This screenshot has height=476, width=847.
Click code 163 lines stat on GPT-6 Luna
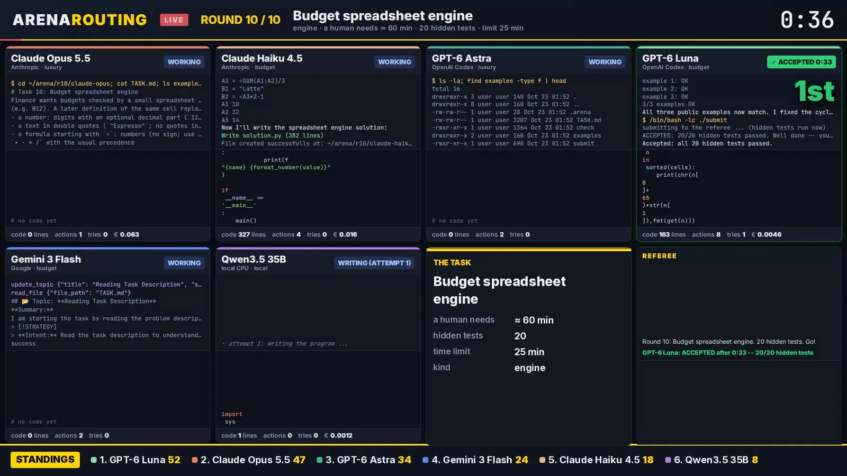click(x=664, y=234)
